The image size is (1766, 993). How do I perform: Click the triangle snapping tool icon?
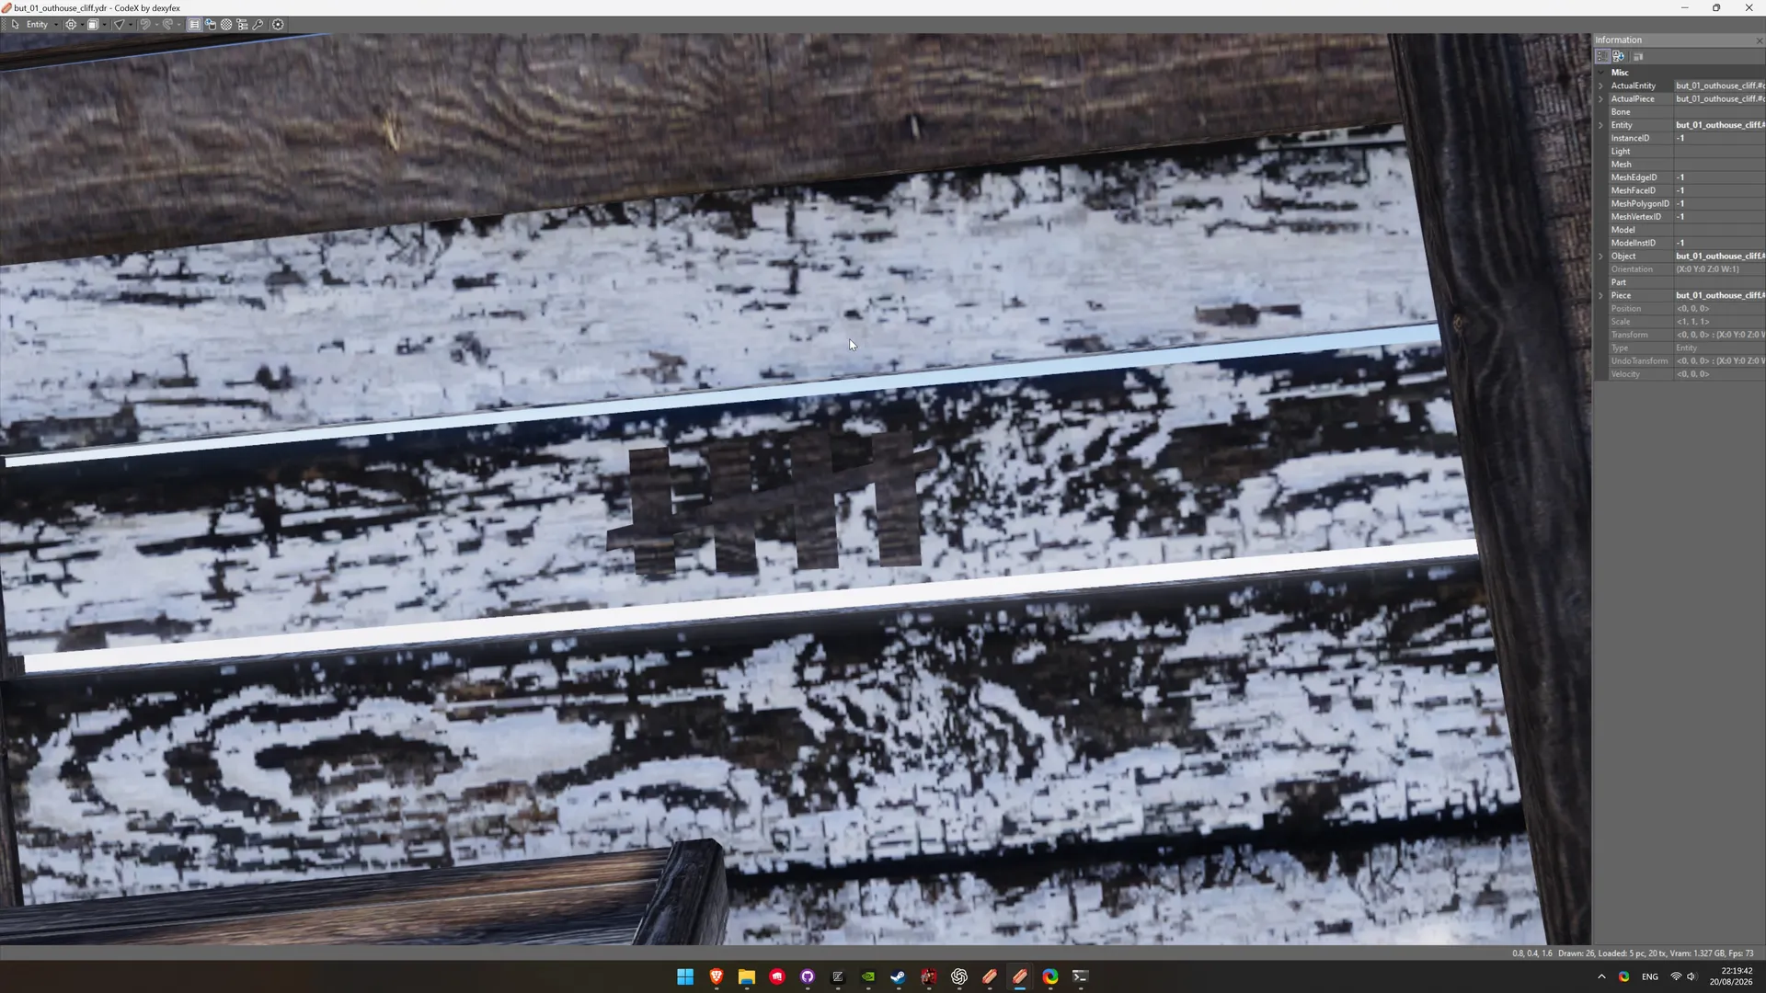[119, 25]
